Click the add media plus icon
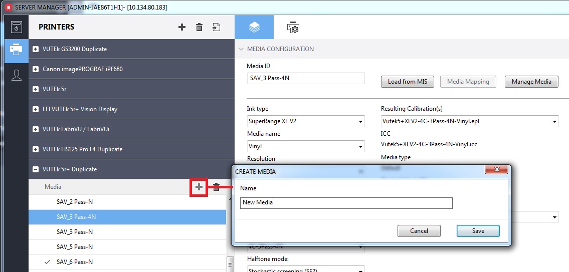Image resolution: width=569 pixels, height=272 pixels. [x=199, y=187]
